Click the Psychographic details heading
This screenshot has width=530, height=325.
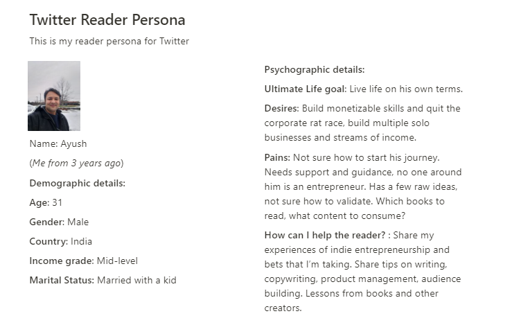tap(315, 70)
